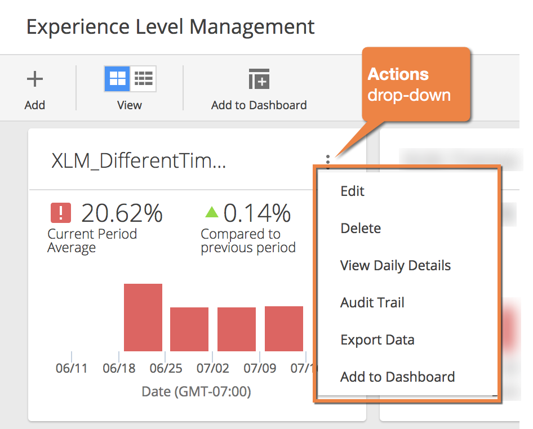Click the tallest red bar in chart

(143, 318)
